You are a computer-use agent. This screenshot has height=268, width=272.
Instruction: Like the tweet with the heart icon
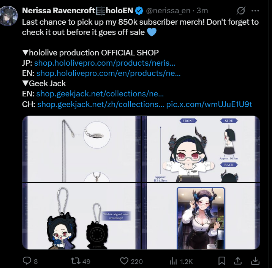(124, 261)
